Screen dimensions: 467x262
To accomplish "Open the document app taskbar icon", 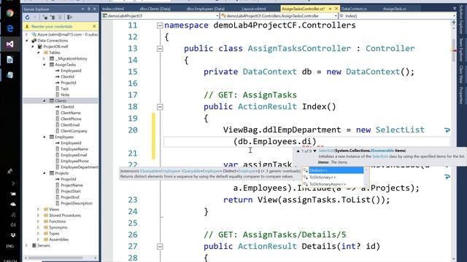I will click(9, 60).
